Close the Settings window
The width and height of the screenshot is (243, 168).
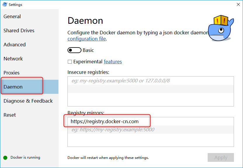(x=238, y=4)
